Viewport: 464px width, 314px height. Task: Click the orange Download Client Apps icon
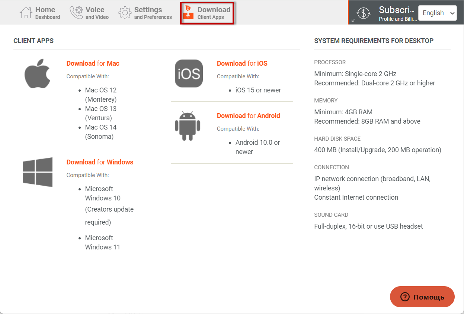188,13
